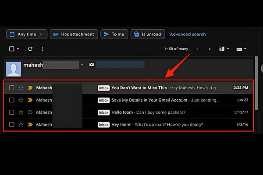Open the 'Hello team' email
263x175 pixels.
pyautogui.click(x=128, y=112)
